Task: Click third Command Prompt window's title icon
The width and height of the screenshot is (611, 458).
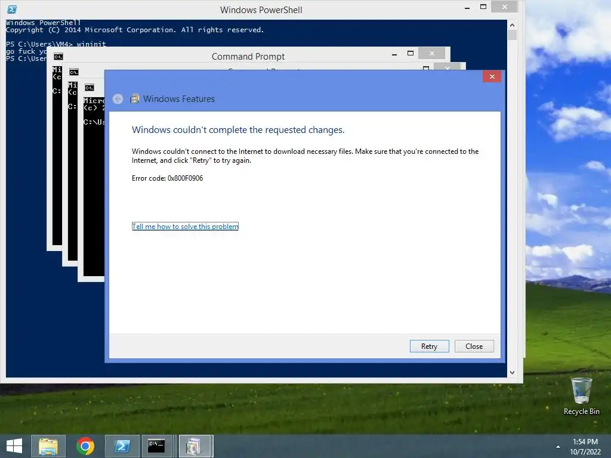Action: (x=90, y=88)
